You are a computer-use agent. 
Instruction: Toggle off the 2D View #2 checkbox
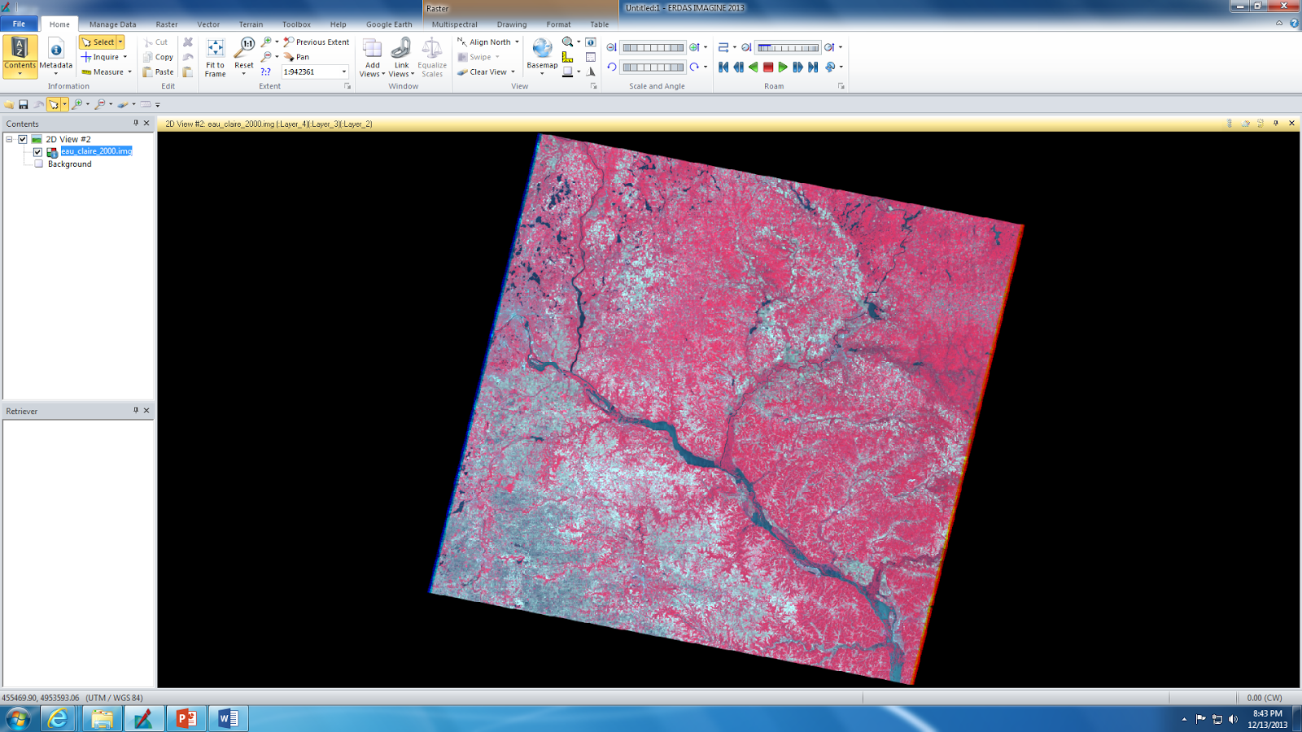point(22,139)
